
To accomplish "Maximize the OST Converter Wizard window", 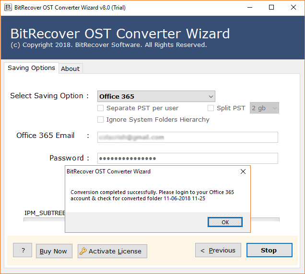I will point(271,8).
